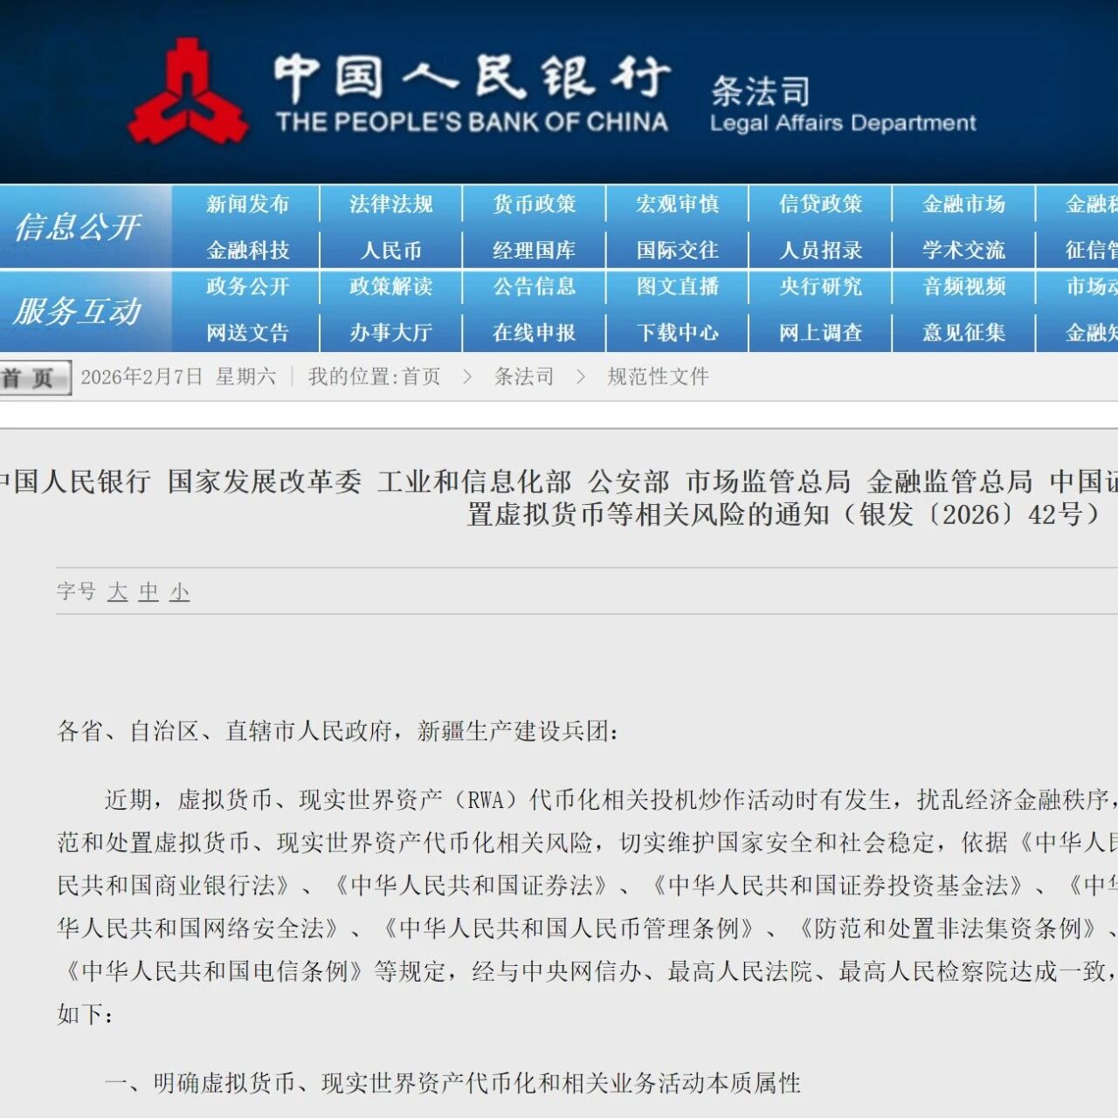Set font size to 小
This screenshot has width=1118, height=1118.
(x=180, y=592)
